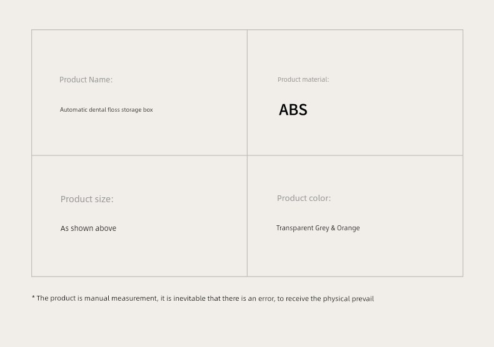Click the "Product size:" label
Screen dimensions: 494x347
(x=87, y=199)
